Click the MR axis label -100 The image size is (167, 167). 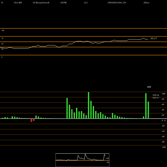[164, 147]
